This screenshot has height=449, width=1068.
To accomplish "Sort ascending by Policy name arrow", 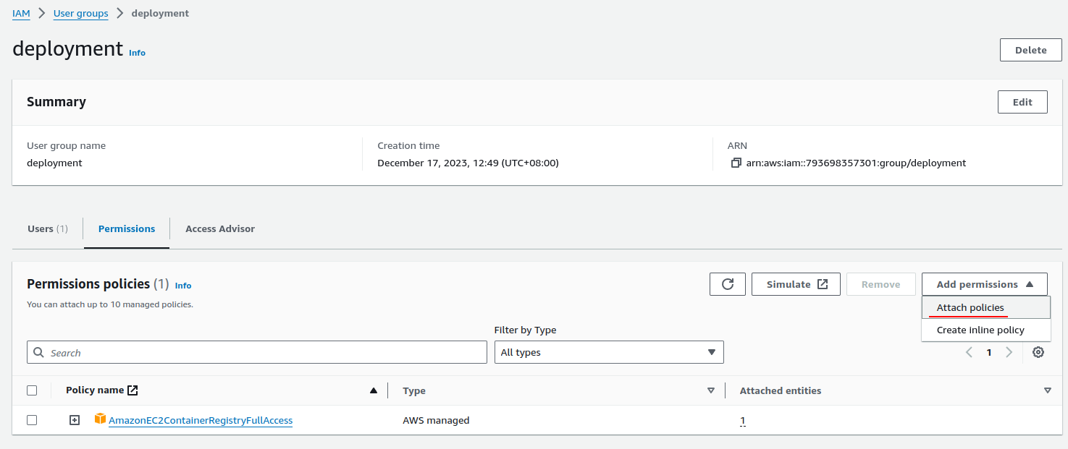I will 374,390.
